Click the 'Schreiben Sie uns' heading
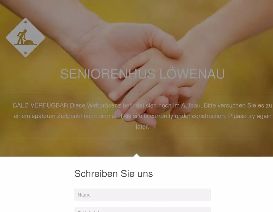This screenshot has width=273, height=212. 113,174
